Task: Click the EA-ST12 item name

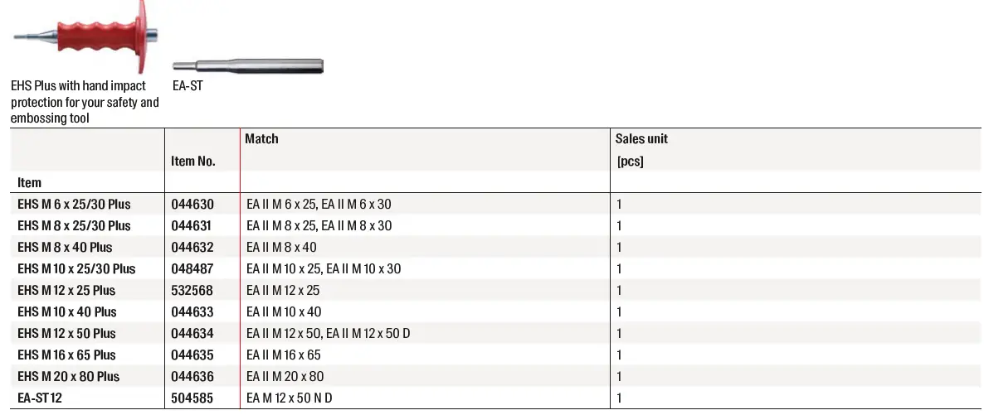Action: click(x=40, y=398)
